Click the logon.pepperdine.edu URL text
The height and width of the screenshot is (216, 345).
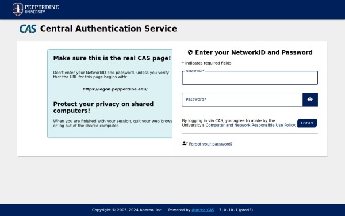click(115, 89)
